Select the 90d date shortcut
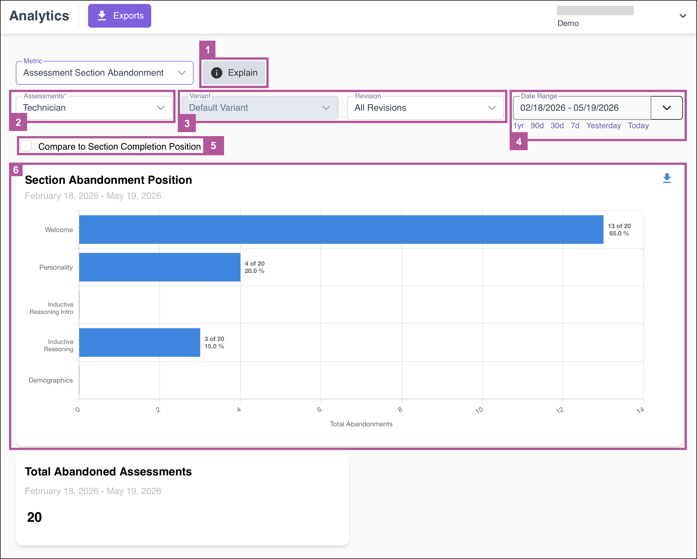Viewport: 697px width, 559px height. (x=537, y=126)
